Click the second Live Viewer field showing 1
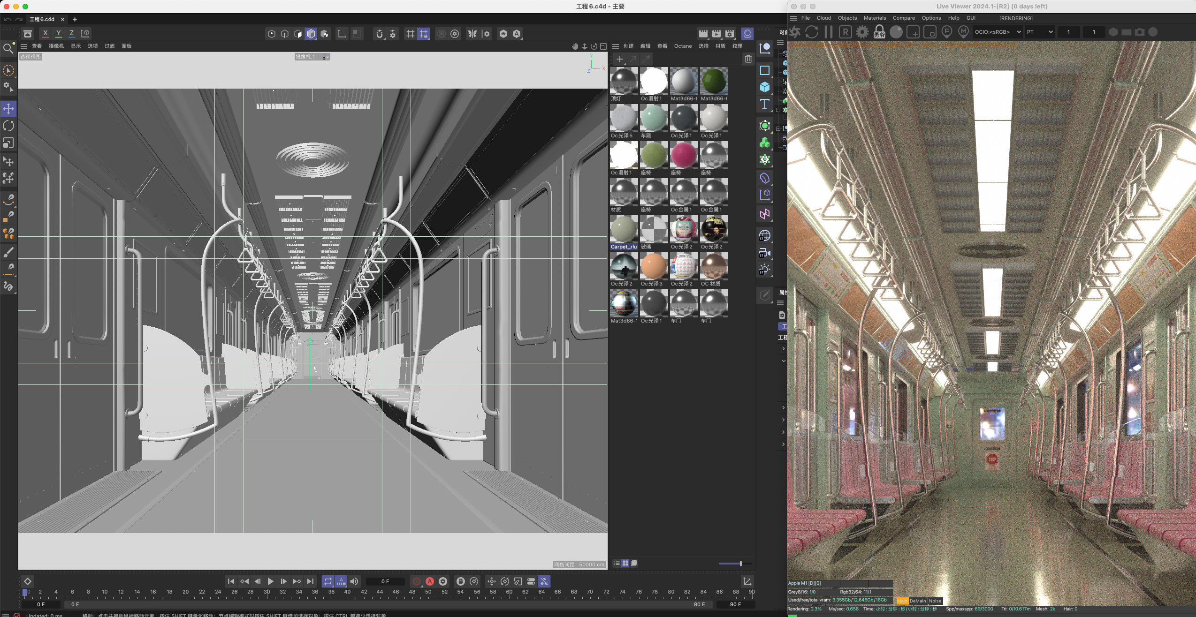This screenshot has width=1196, height=617. click(x=1094, y=32)
